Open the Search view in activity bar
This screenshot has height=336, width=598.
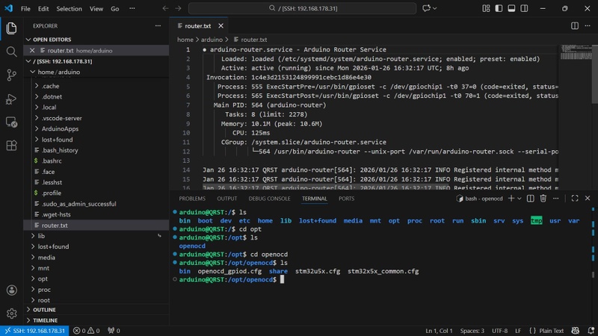[x=11, y=52]
